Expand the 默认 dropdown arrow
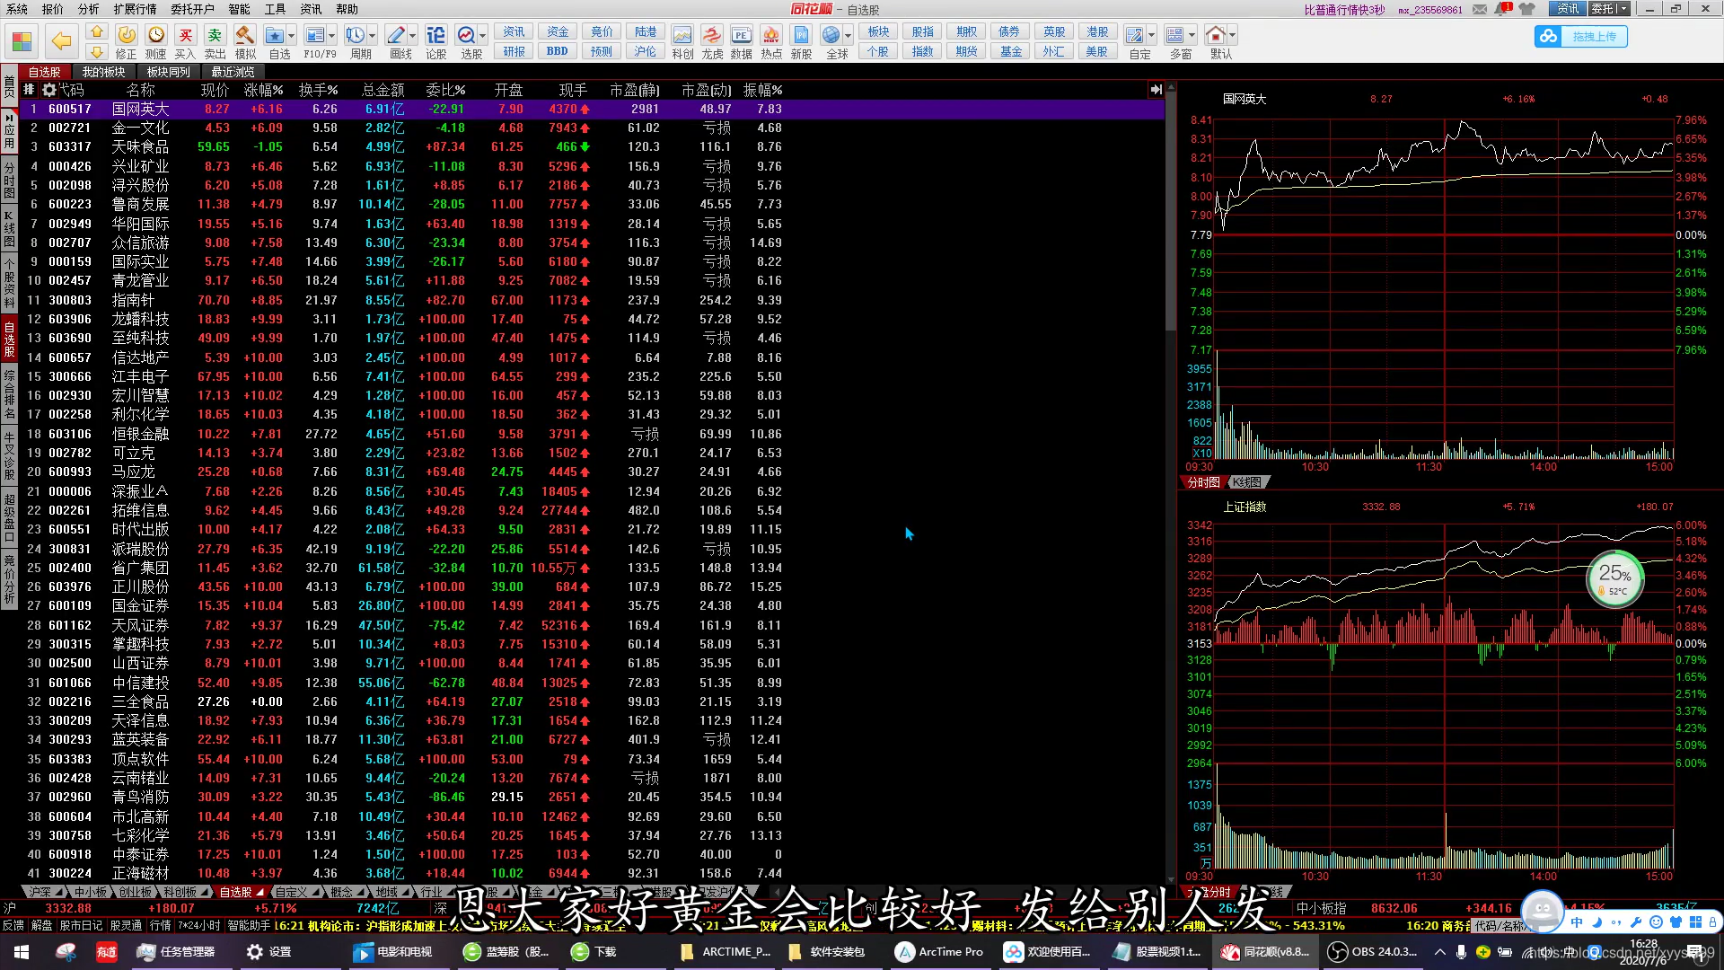Image resolution: width=1724 pixels, height=970 pixels. click(x=1233, y=36)
